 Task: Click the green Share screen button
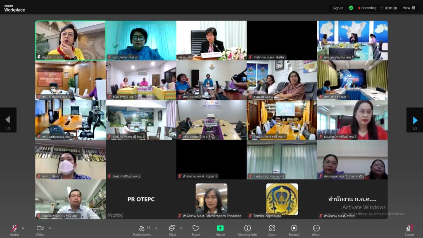pyautogui.click(x=220, y=230)
